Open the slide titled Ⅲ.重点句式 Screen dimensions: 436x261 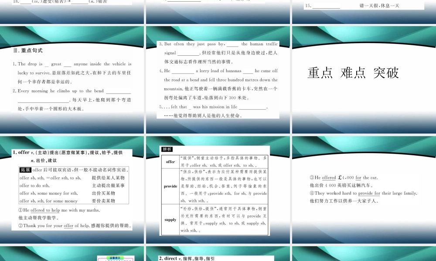pyautogui.click(x=72, y=80)
